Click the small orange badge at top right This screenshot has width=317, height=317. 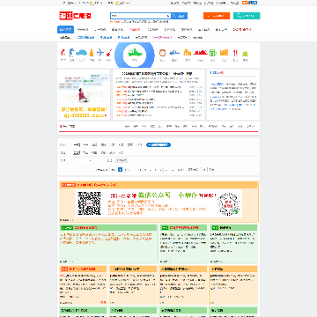click(x=244, y=3)
